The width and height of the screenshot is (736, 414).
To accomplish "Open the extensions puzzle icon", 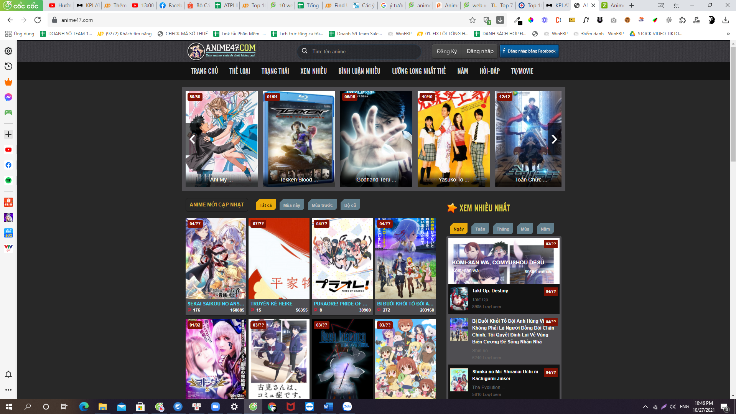I will click(683, 20).
